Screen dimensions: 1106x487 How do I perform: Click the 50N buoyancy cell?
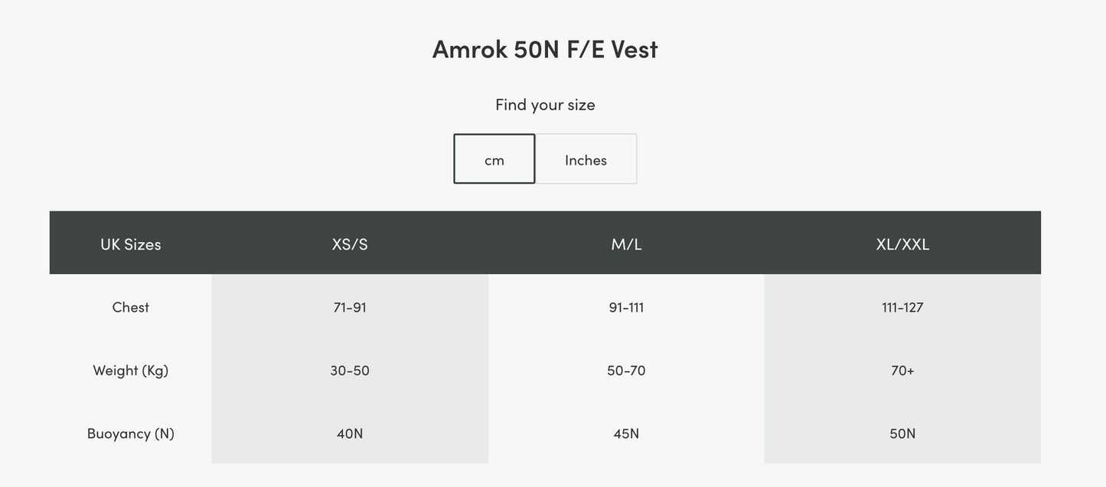tap(902, 433)
